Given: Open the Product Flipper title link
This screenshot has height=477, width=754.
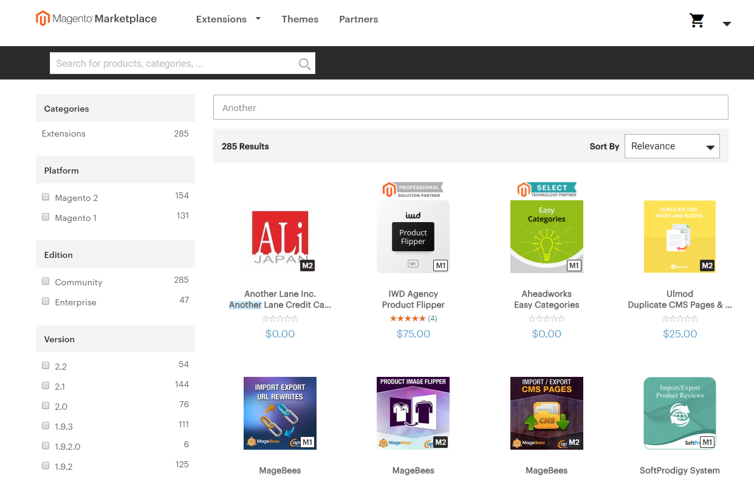Looking at the screenshot, I should pyautogui.click(x=413, y=305).
